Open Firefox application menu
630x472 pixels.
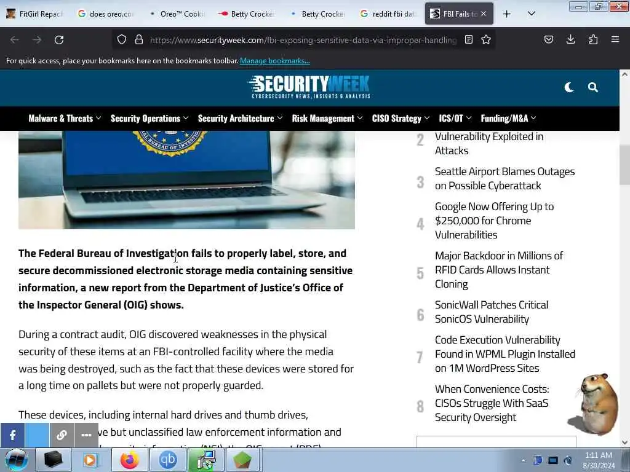point(615,39)
